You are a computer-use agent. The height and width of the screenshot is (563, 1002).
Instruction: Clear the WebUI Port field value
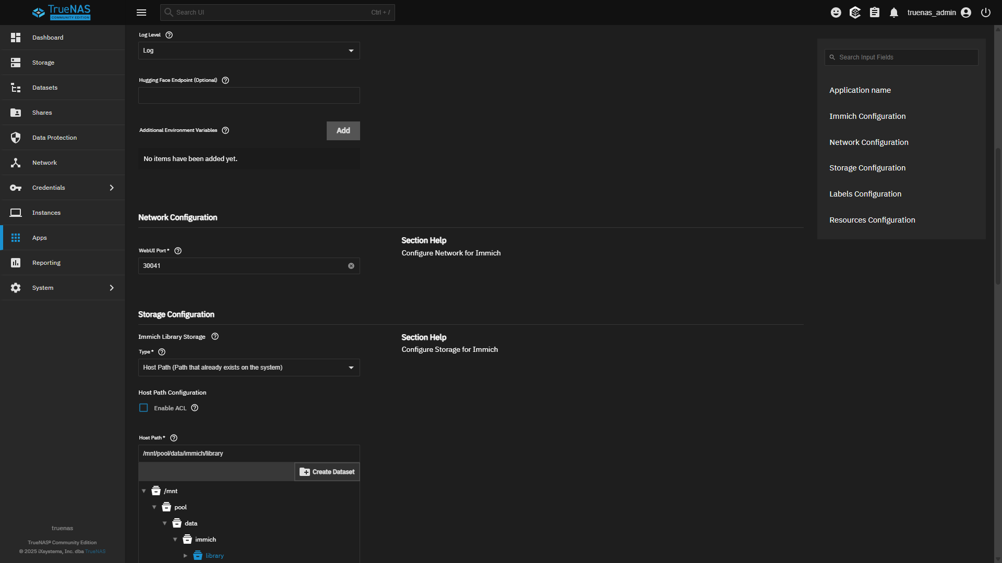click(x=351, y=266)
